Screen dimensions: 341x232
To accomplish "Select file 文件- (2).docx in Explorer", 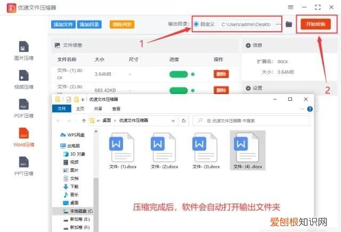I will pos(165,151).
